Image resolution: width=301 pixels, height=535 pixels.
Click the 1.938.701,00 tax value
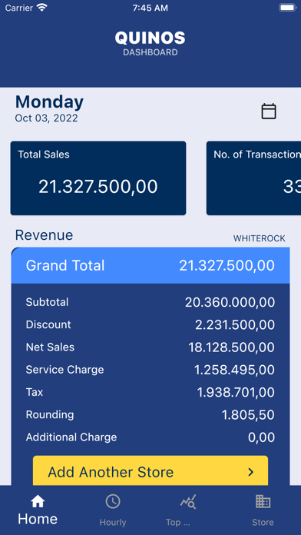pos(236,392)
